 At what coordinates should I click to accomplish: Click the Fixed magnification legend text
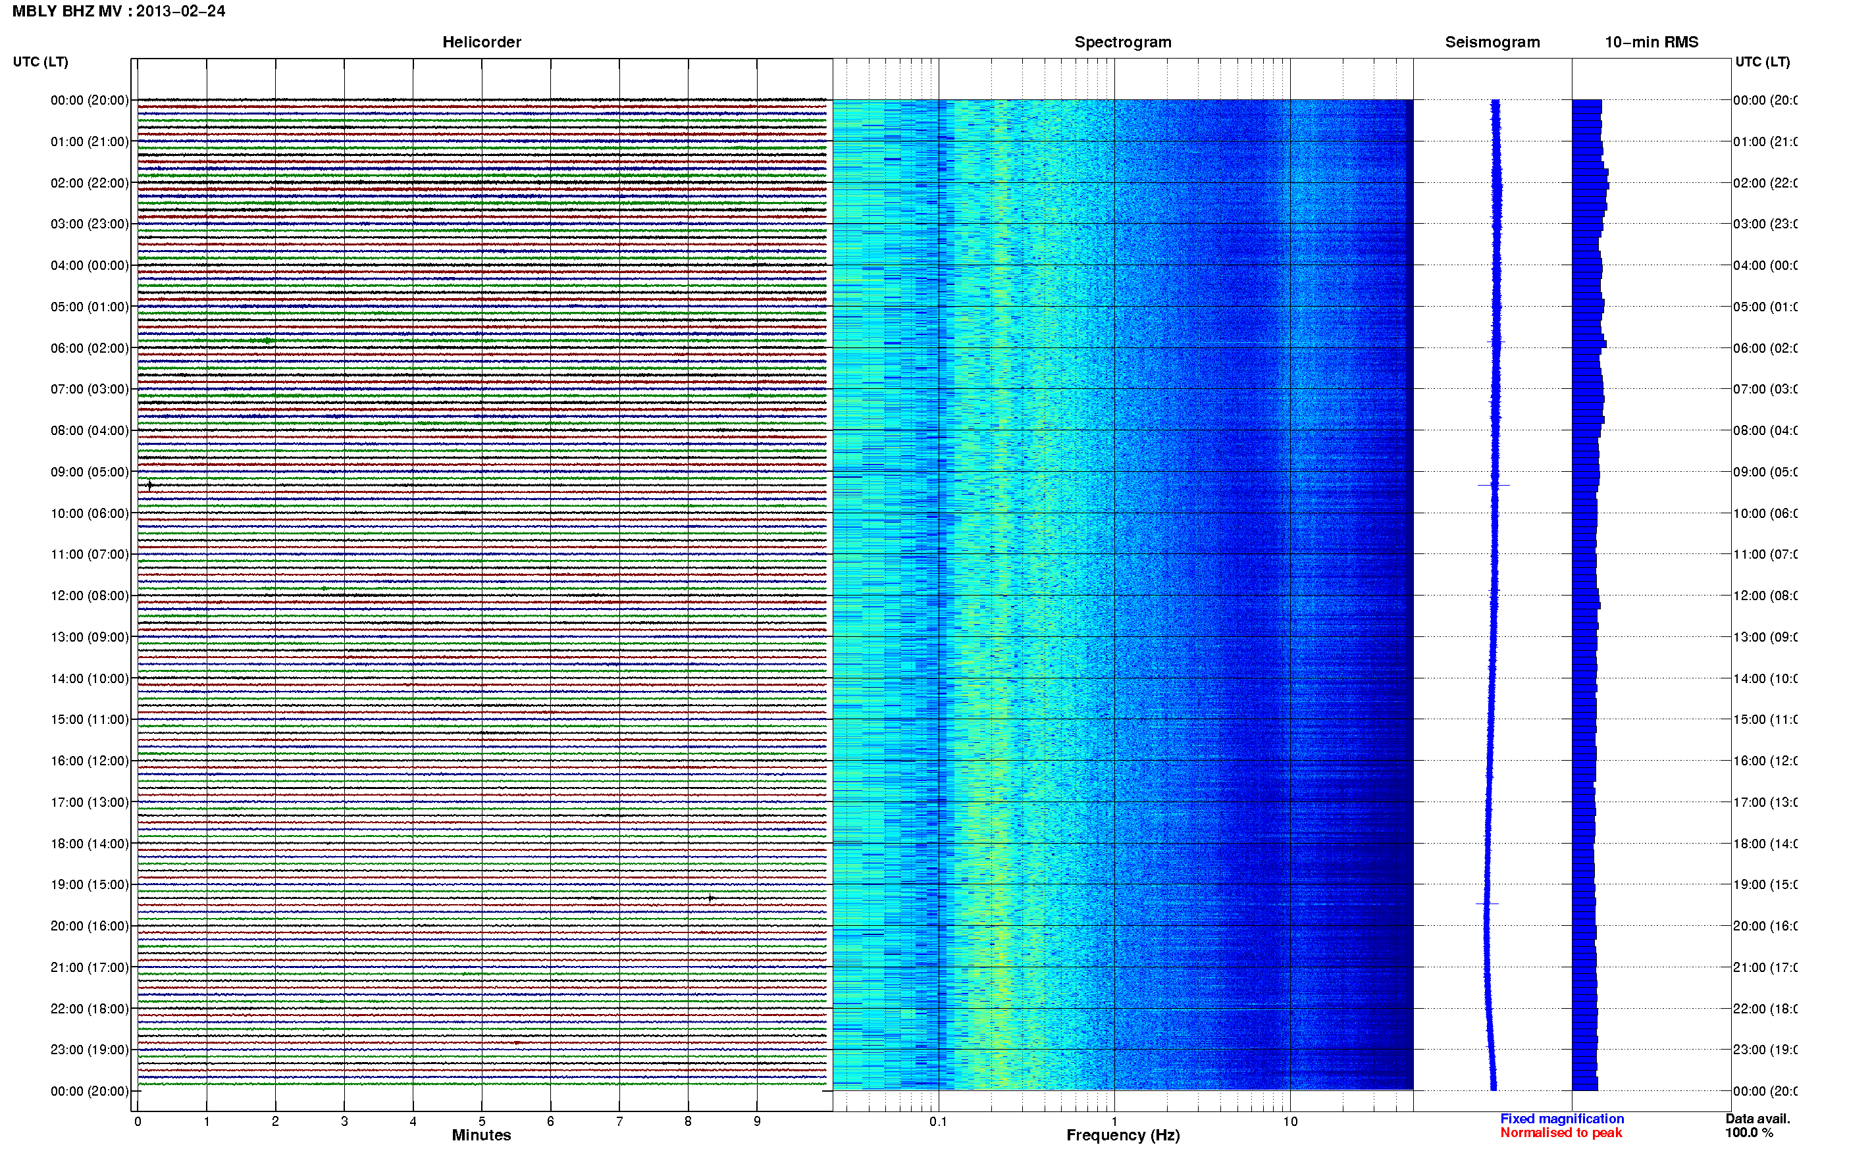1562,1118
